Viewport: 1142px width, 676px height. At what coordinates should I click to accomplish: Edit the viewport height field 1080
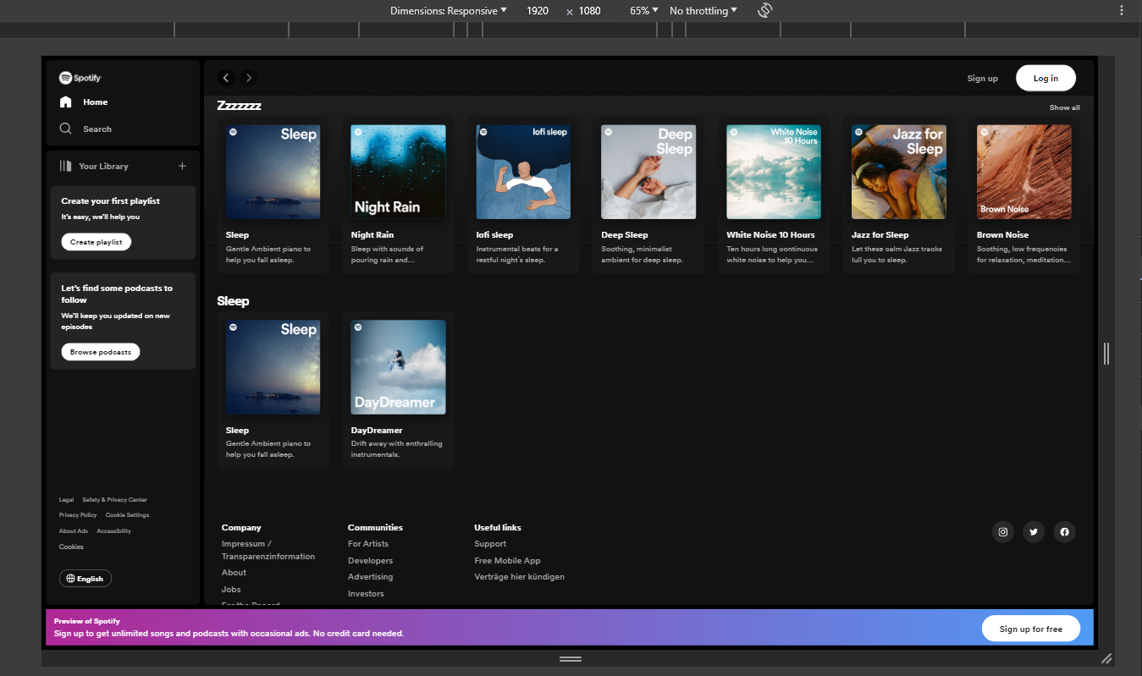[589, 11]
